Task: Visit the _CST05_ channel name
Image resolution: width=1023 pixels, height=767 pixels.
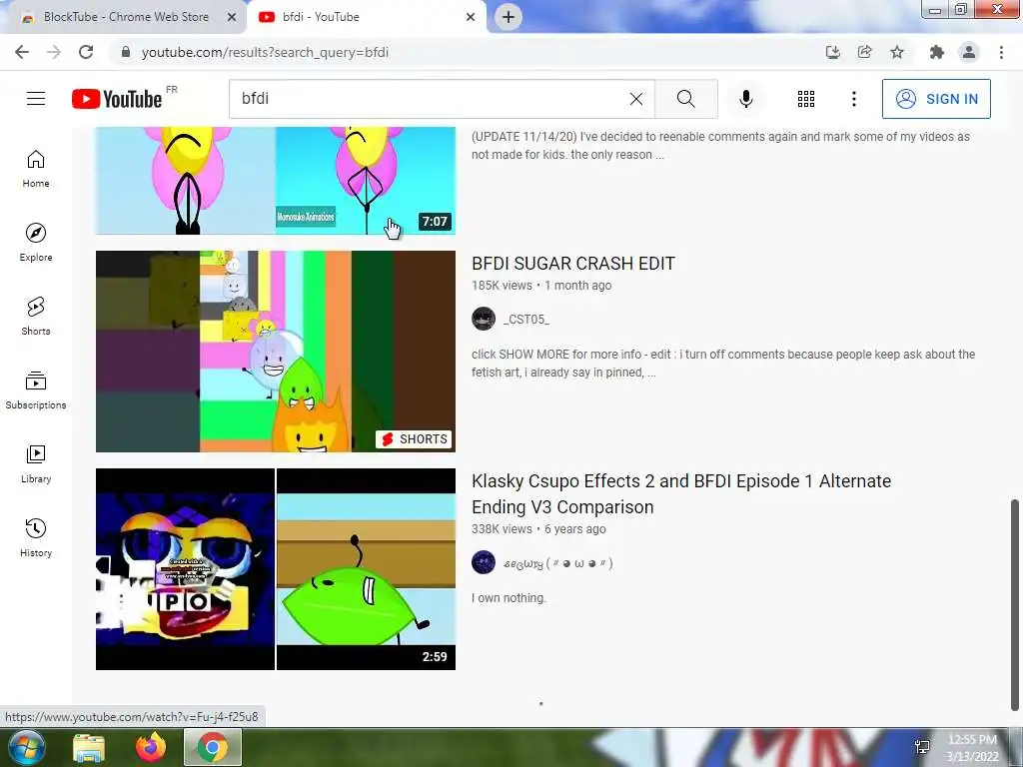Action: pyautogui.click(x=525, y=319)
